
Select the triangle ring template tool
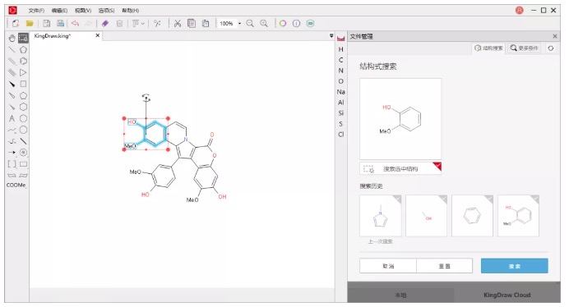click(x=23, y=72)
